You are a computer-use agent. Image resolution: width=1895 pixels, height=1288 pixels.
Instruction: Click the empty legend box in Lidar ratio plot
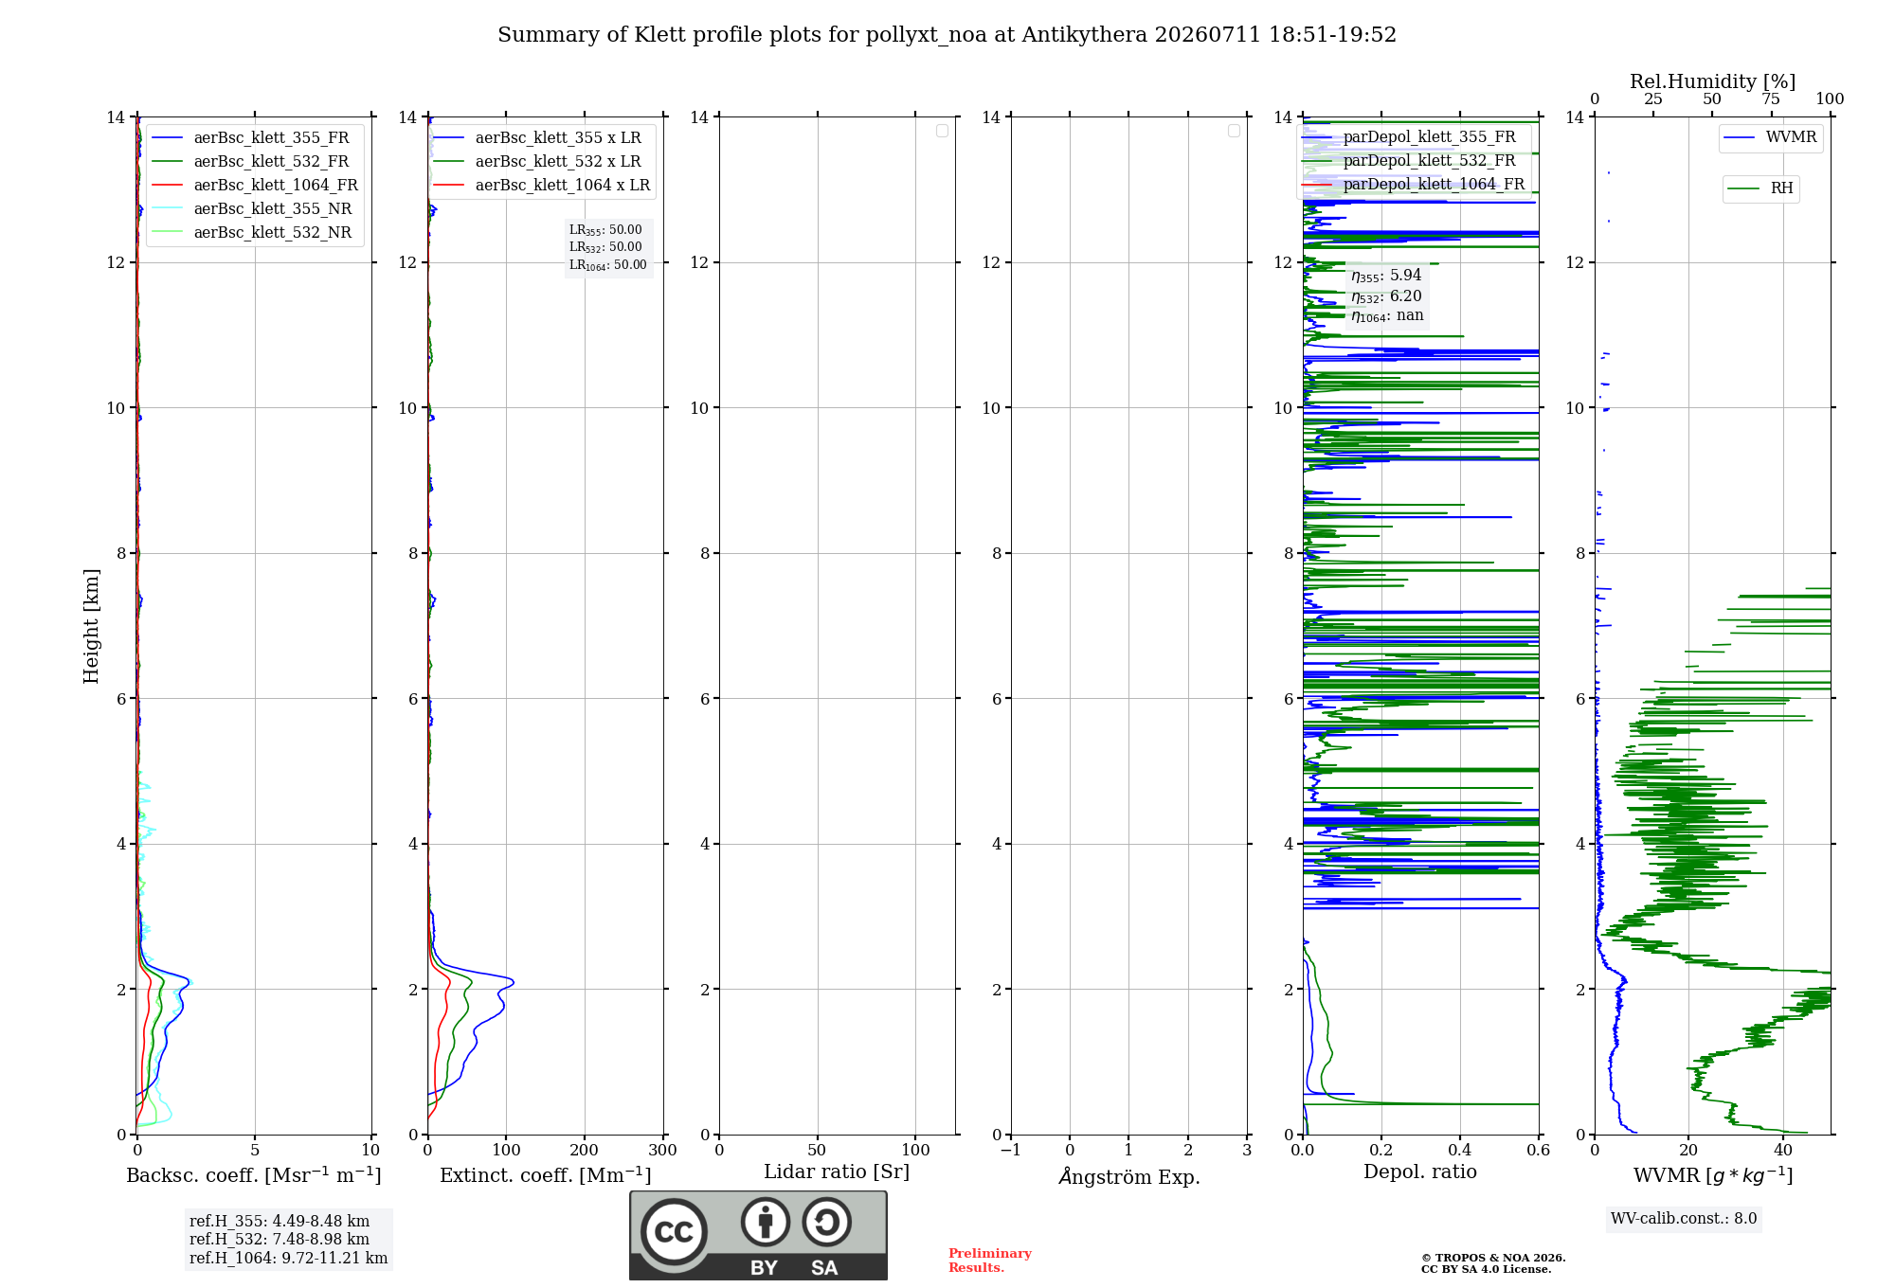(x=942, y=131)
